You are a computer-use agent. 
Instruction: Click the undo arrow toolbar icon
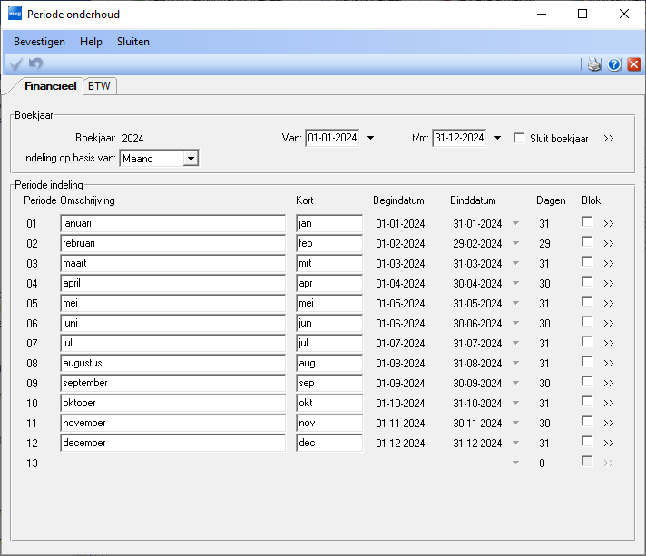click(36, 63)
